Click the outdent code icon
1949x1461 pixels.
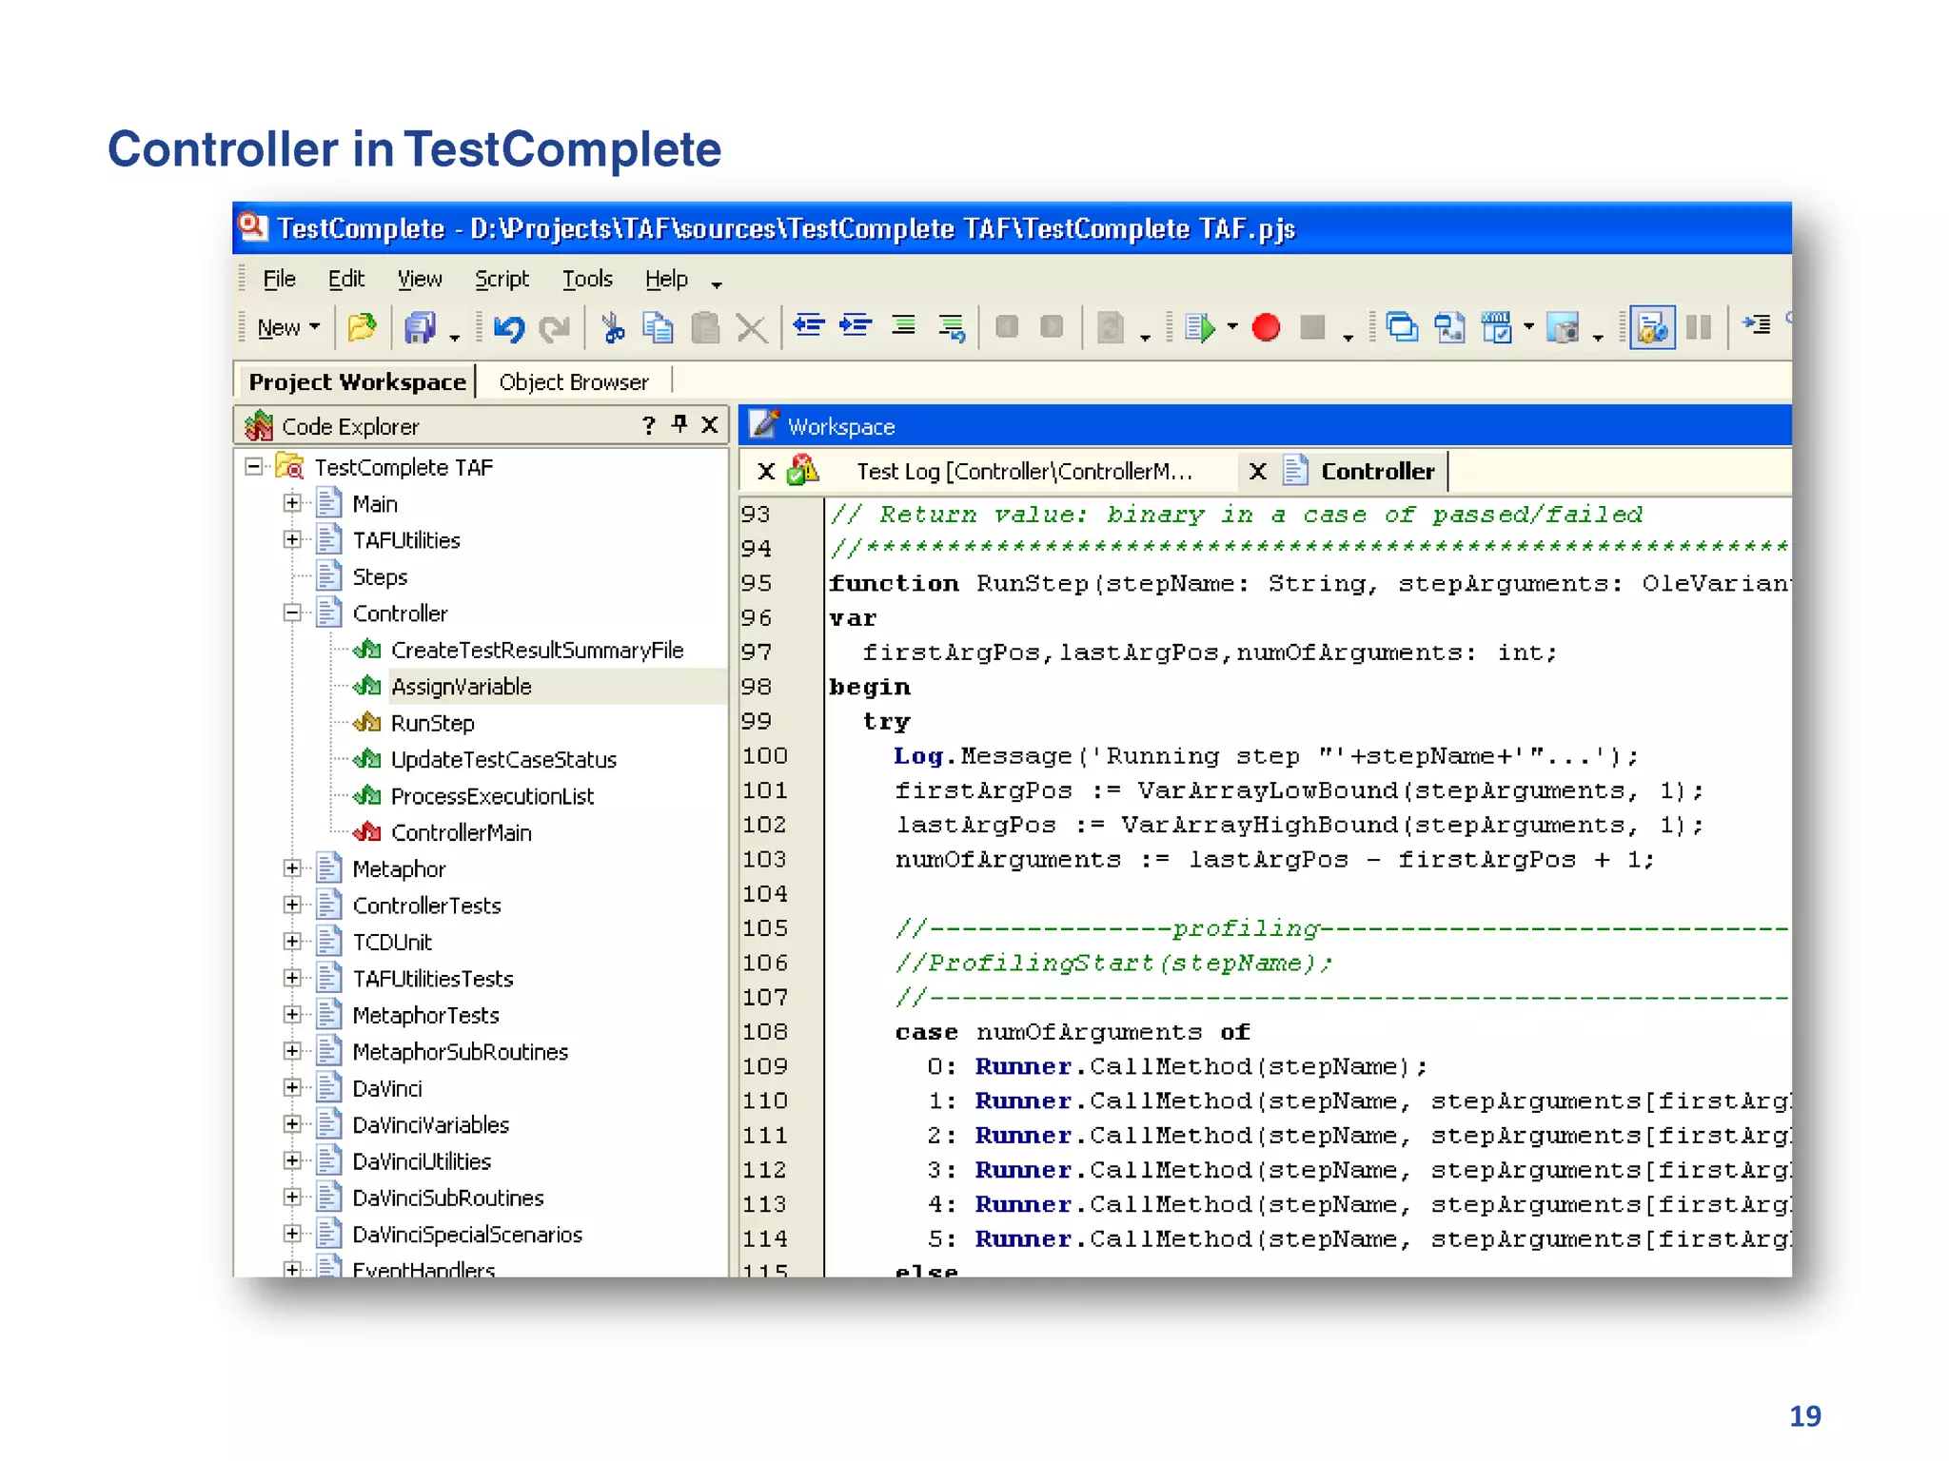click(809, 326)
